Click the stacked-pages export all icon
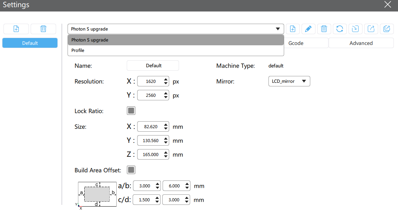Screen dimensions: 398x216 tap(387, 29)
